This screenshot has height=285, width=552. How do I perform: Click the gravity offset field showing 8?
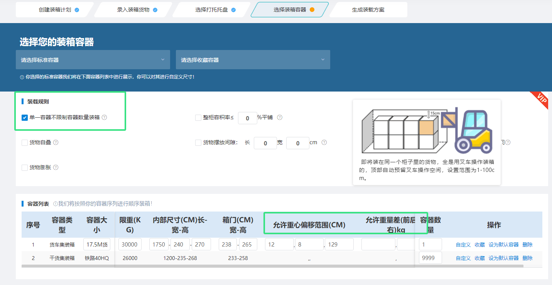309,244
